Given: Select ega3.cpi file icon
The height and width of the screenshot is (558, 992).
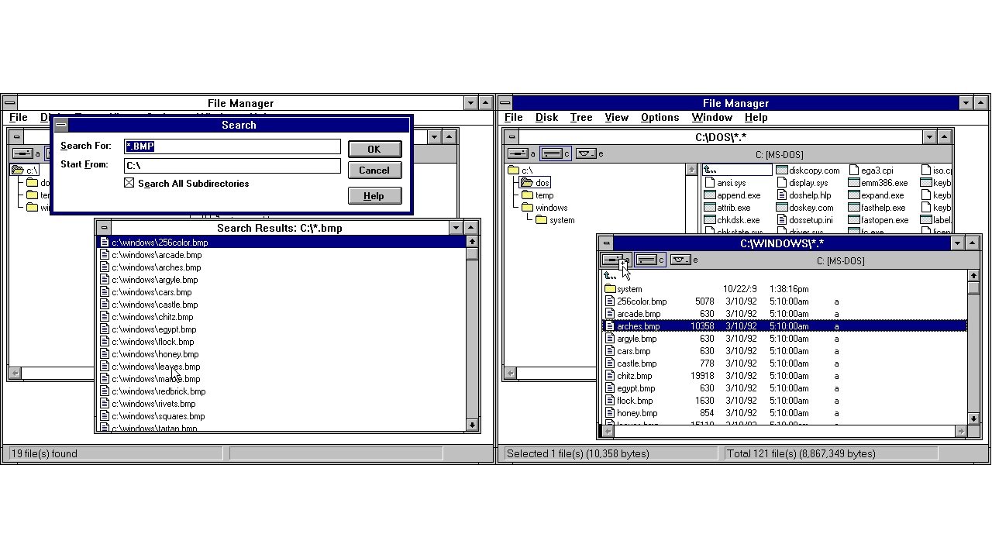Looking at the screenshot, I should (x=854, y=170).
